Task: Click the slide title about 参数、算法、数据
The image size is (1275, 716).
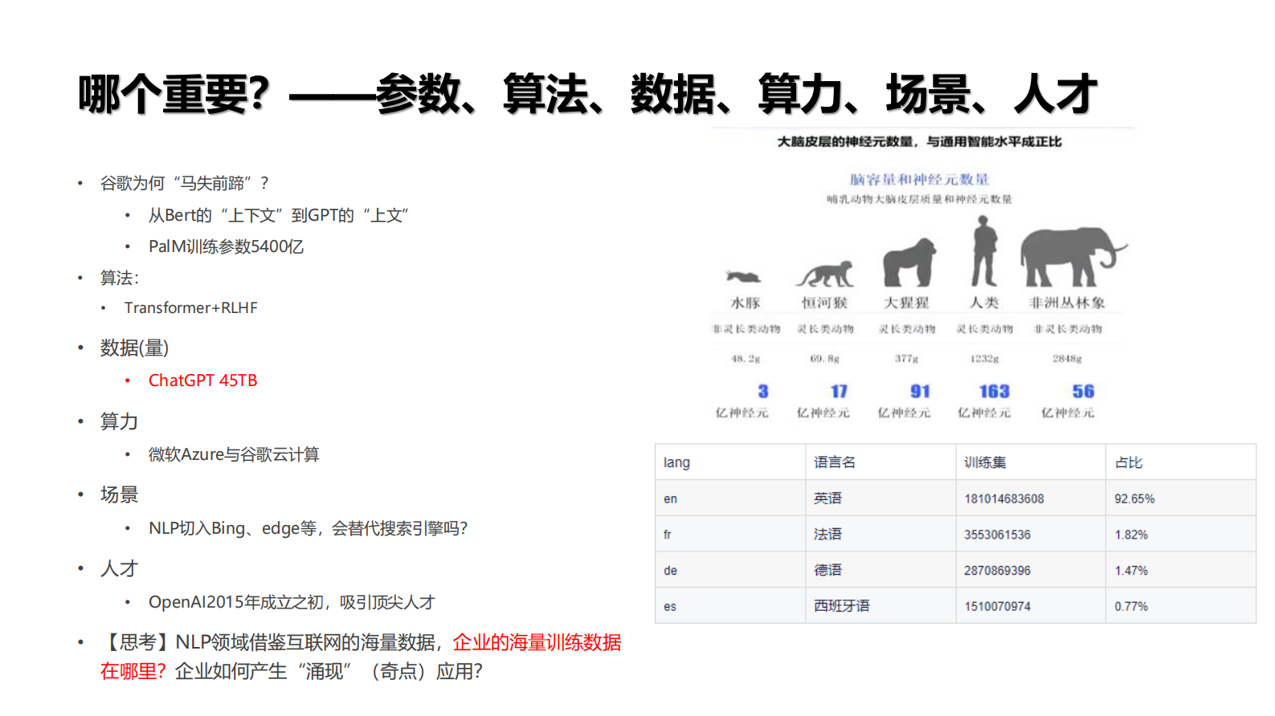Action: [x=588, y=94]
